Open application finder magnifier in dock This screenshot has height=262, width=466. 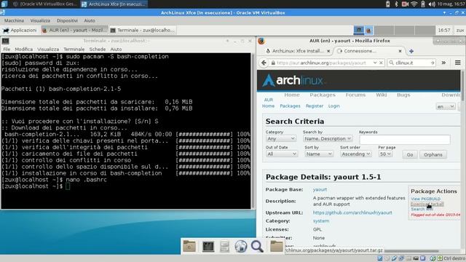click(257, 246)
